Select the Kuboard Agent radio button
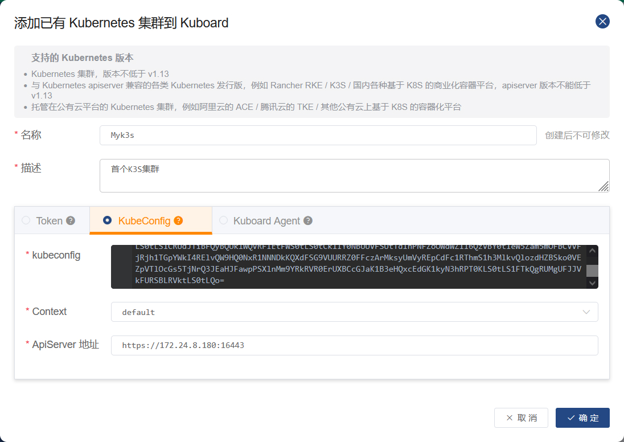Screen dimensions: 624x442 pyautogui.click(x=223, y=220)
